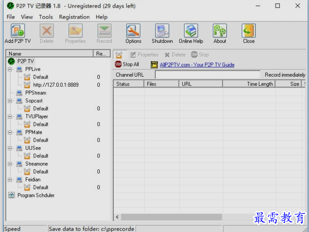This screenshot has width=309, height=232.
Task: Sort by the URL column header
Action: [x=201, y=84]
